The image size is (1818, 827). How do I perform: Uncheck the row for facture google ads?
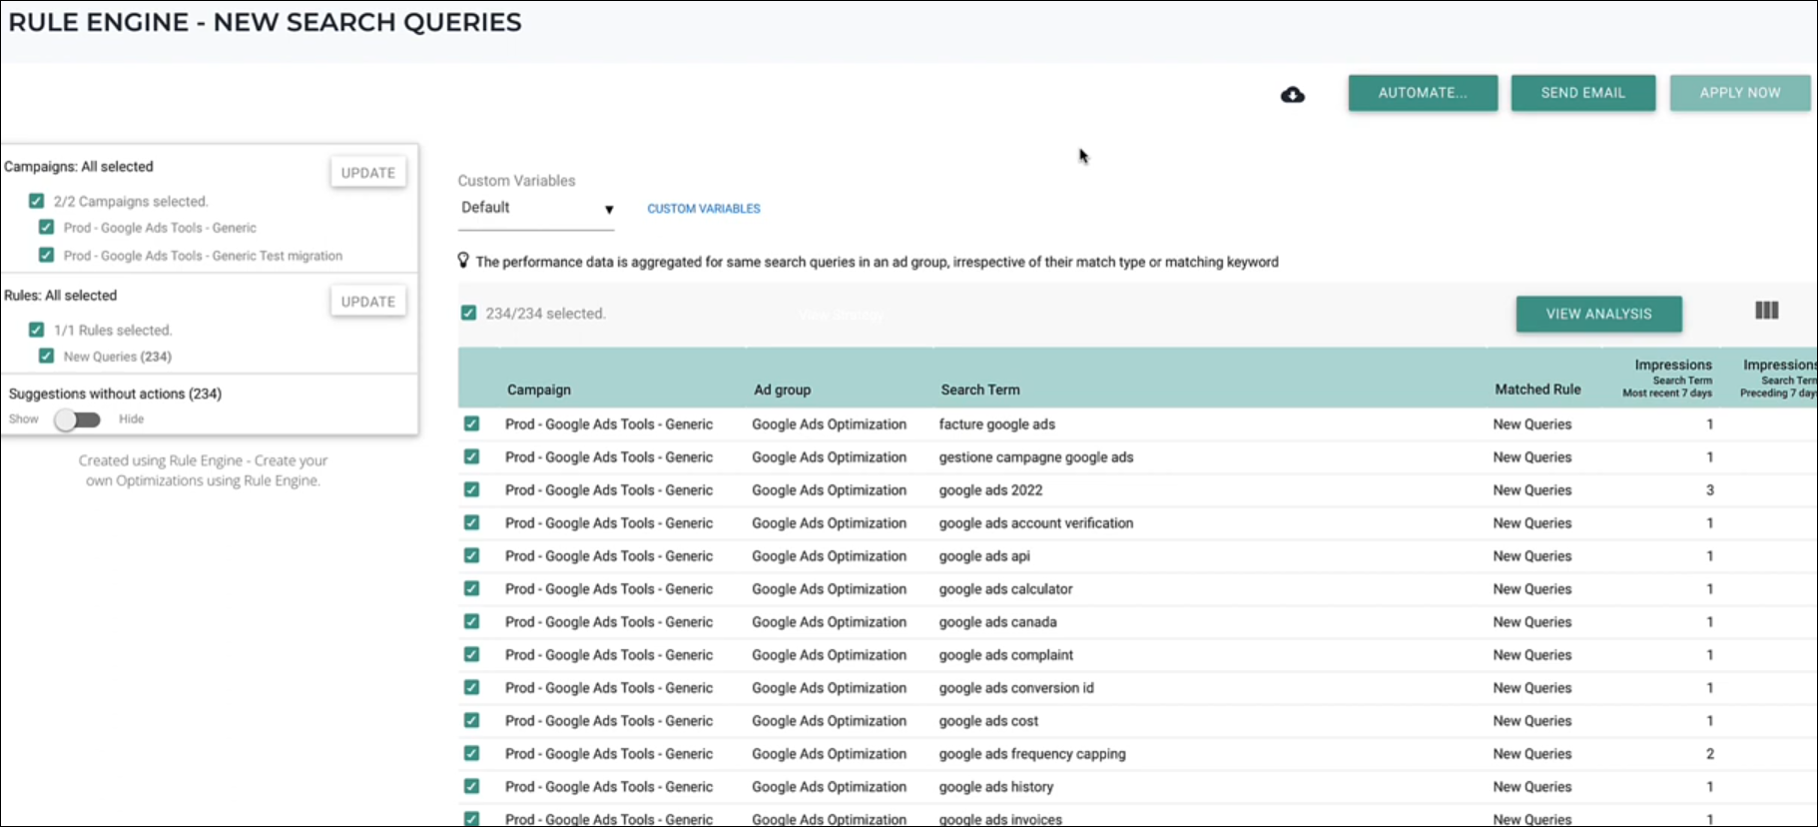471,423
